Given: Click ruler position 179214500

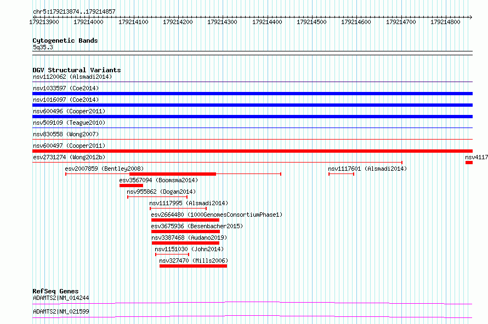Looking at the screenshot, I should (311, 22).
